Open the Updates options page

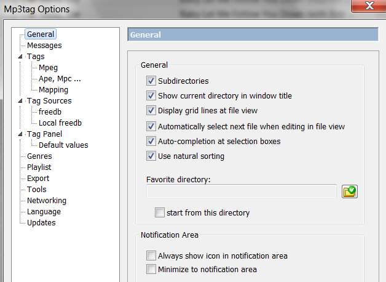[x=41, y=223]
